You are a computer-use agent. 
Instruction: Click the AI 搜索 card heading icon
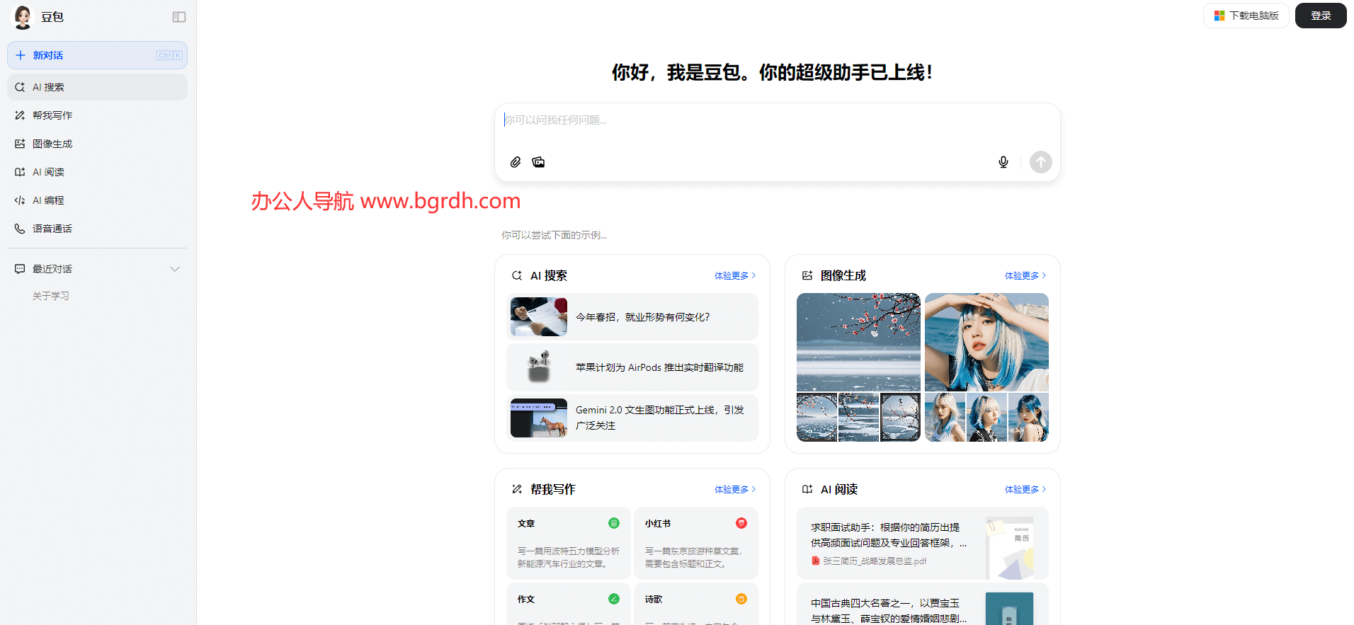tap(517, 275)
